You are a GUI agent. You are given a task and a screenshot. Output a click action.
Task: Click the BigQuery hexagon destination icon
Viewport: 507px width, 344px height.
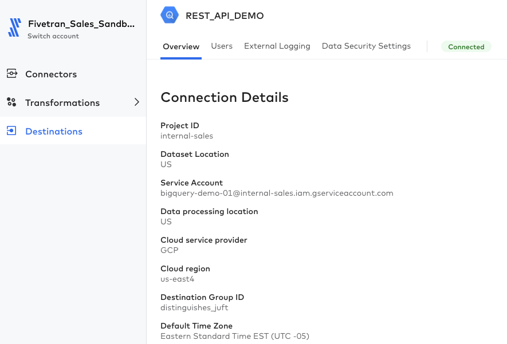[170, 15]
